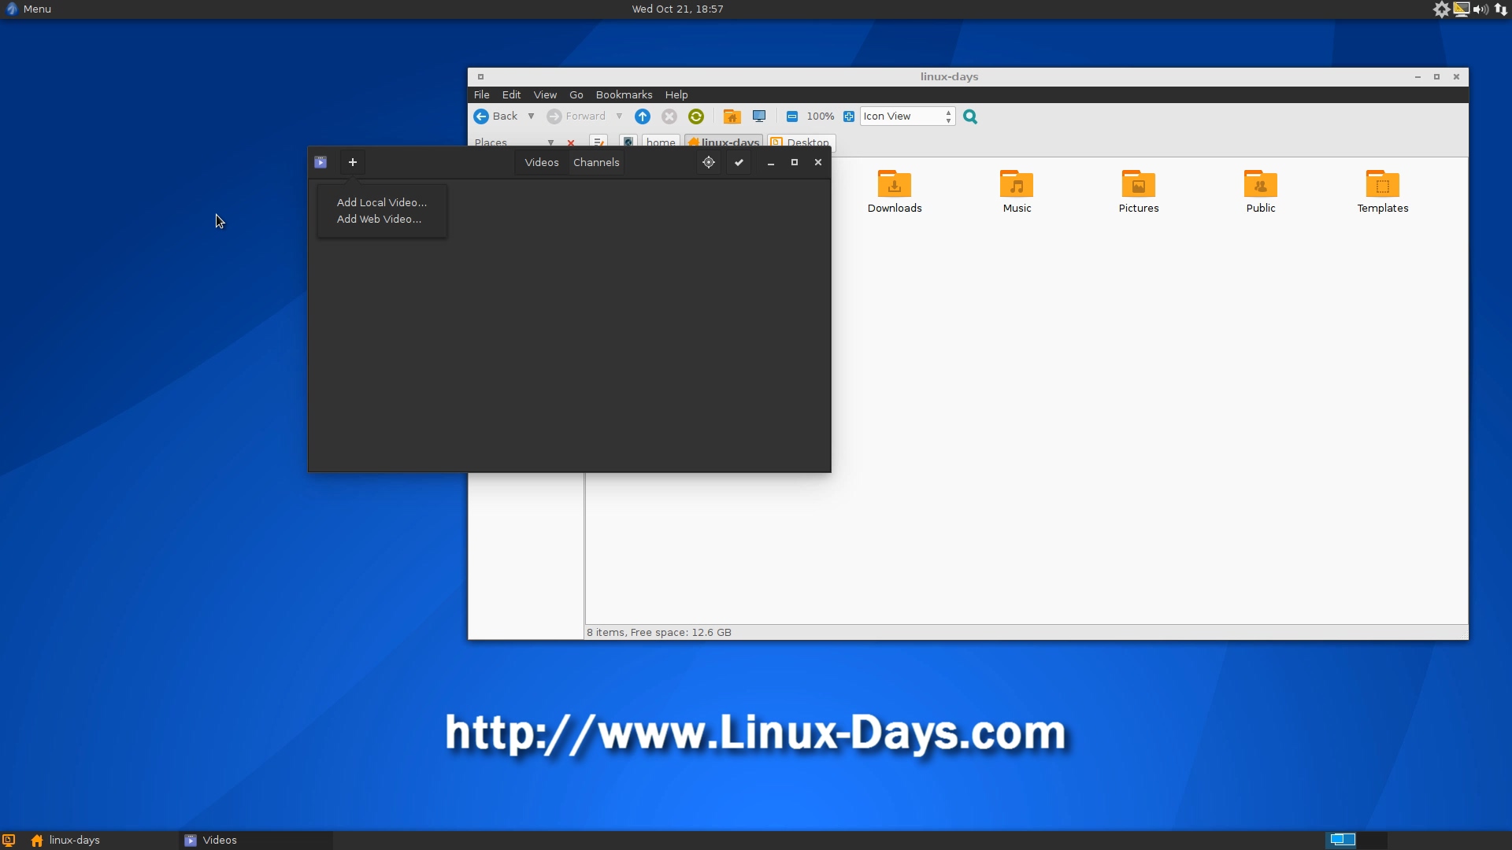Click the status bar free space text
The image size is (1512, 850).
click(659, 632)
